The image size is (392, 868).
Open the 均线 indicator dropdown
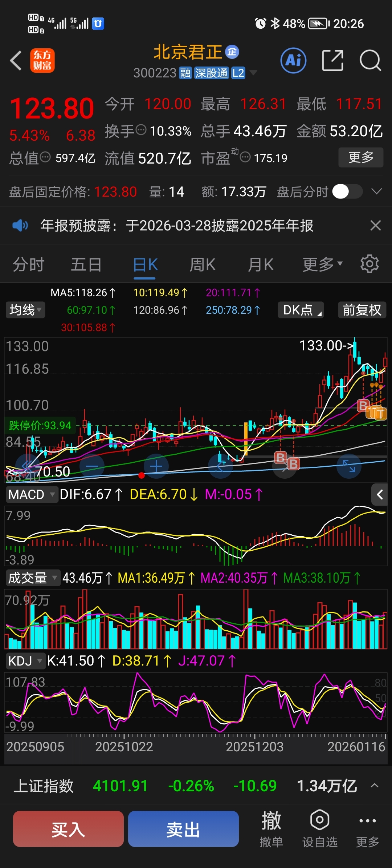point(25,310)
